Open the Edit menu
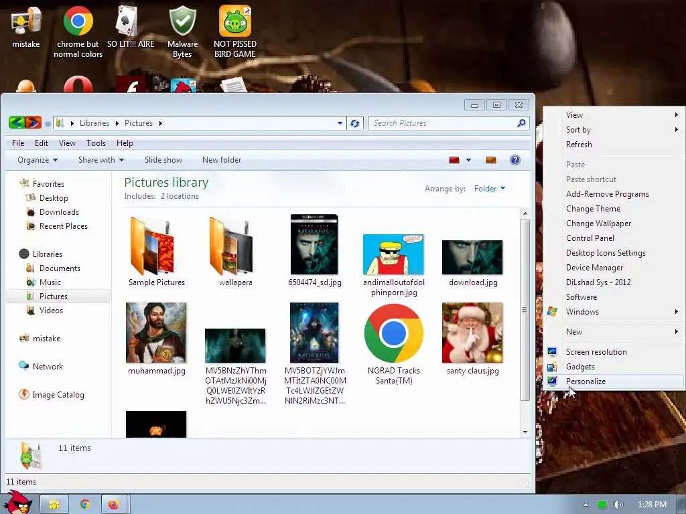686x514 pixels. [x=42, y=143]
